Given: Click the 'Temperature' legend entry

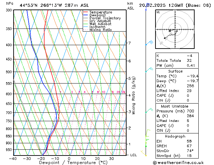Looking at the screenshot, I should point(101,12).
